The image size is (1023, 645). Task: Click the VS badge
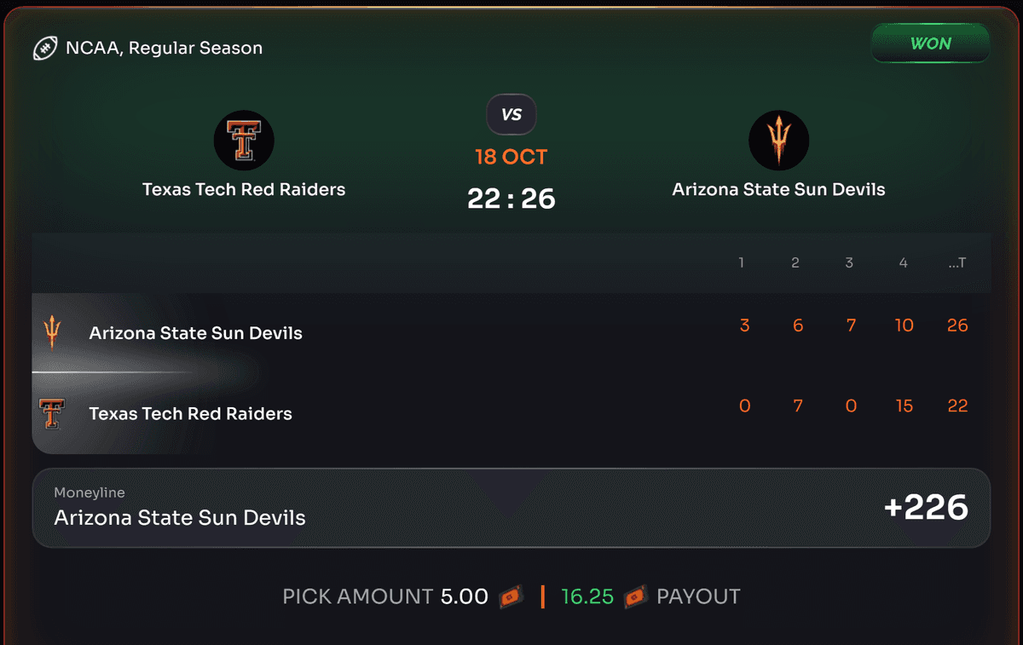click(x=511, y=114)
